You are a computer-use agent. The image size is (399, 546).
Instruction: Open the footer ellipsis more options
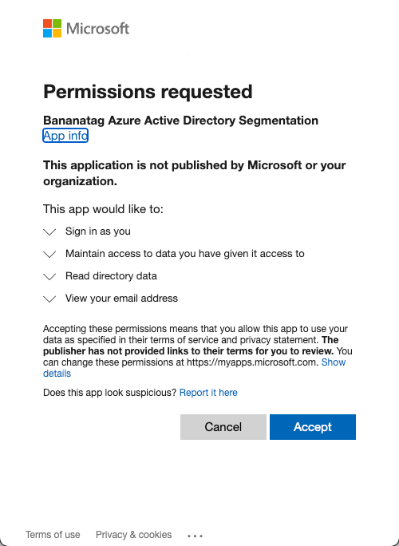195,536
